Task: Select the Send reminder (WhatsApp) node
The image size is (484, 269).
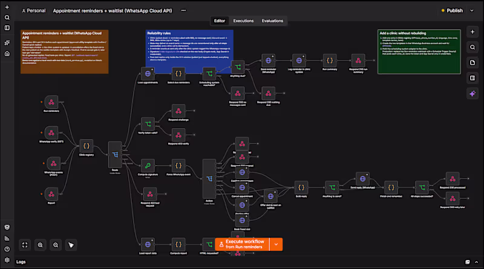Action: click(268, 60)
